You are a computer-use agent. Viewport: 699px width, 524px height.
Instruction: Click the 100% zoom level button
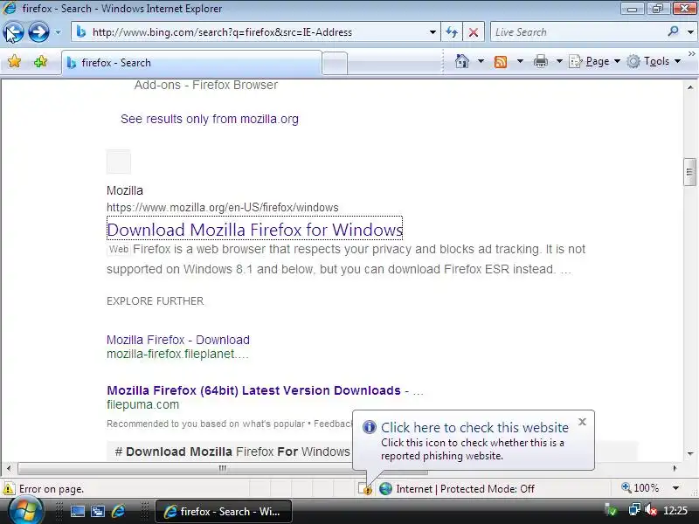tap(640, 488)
